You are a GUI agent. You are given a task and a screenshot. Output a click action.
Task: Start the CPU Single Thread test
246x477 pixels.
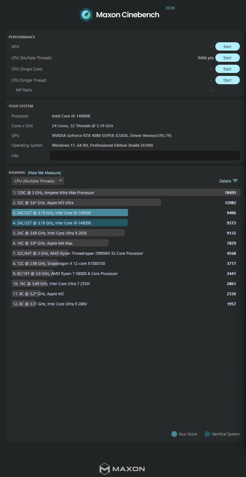click(227, 80)
